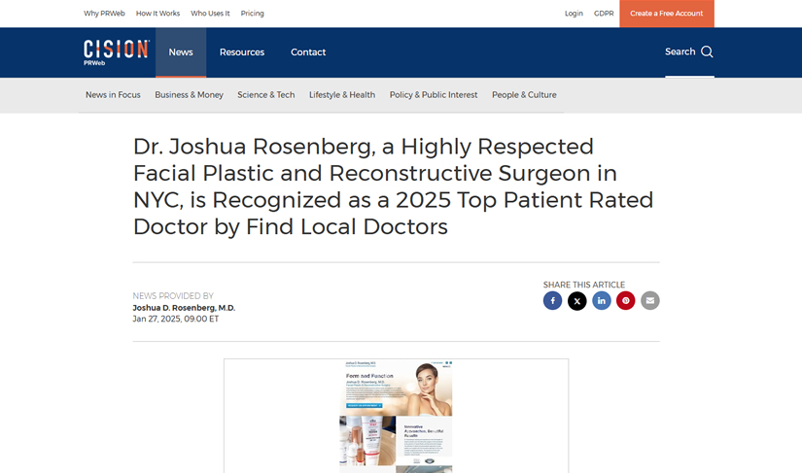Image resolution: width=802 pixels, height=473 pixels.
Task: Open the GDPR link
Action: click(x=604, y=14)
